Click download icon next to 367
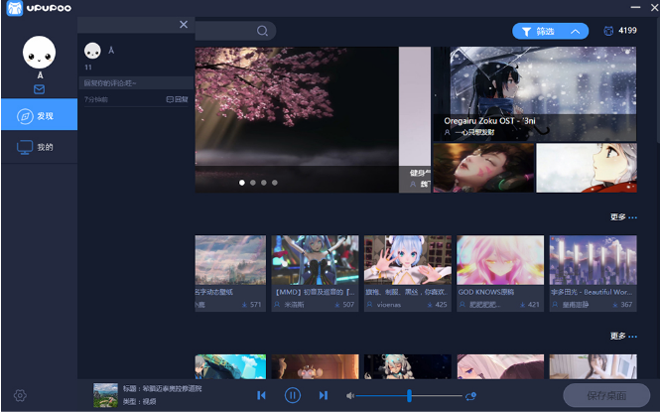 (615, 305)
